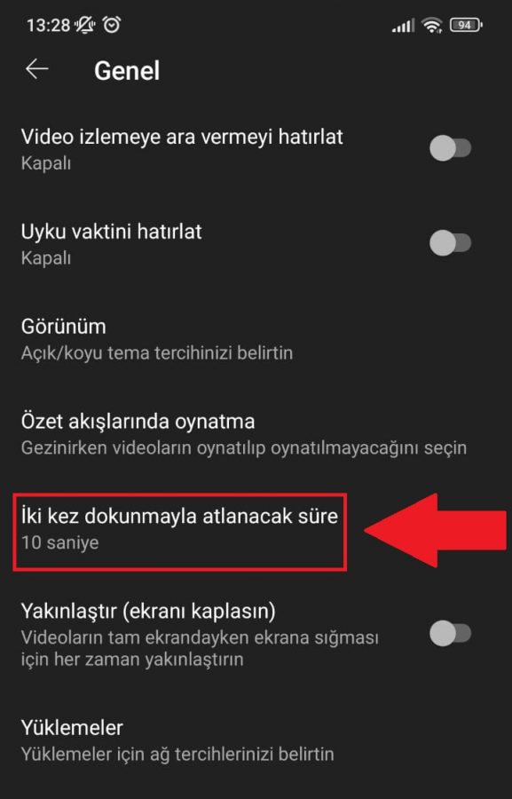Select the Uyku vaktini hatırlat row label

(x=112, y=232)
